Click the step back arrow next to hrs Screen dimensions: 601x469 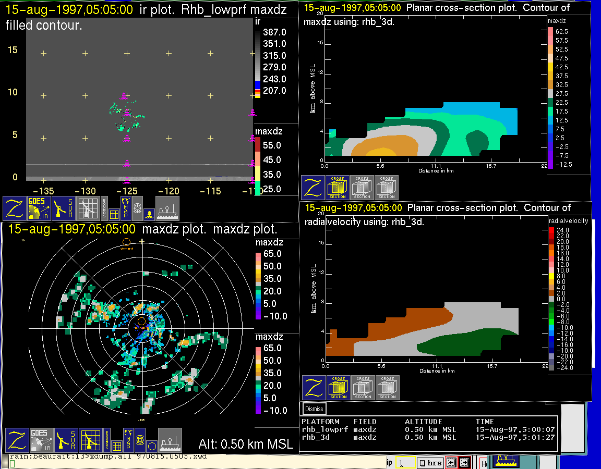coord(453,463)
